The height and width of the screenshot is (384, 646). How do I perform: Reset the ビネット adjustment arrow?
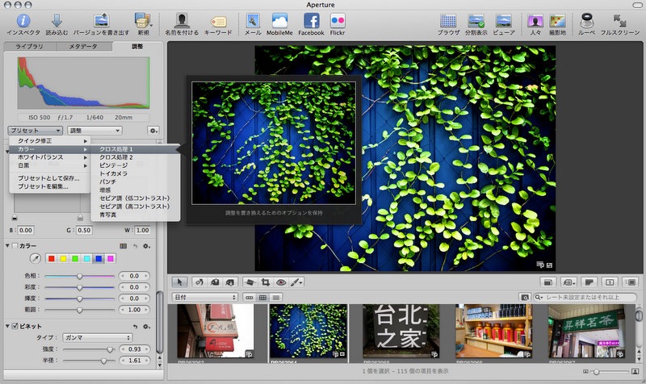(135, 327)
